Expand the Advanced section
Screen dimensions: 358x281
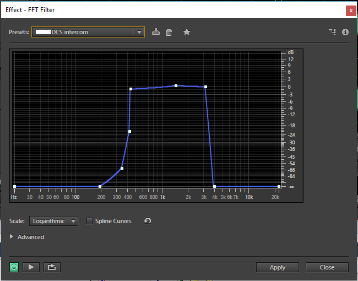[x=12, y=236]
